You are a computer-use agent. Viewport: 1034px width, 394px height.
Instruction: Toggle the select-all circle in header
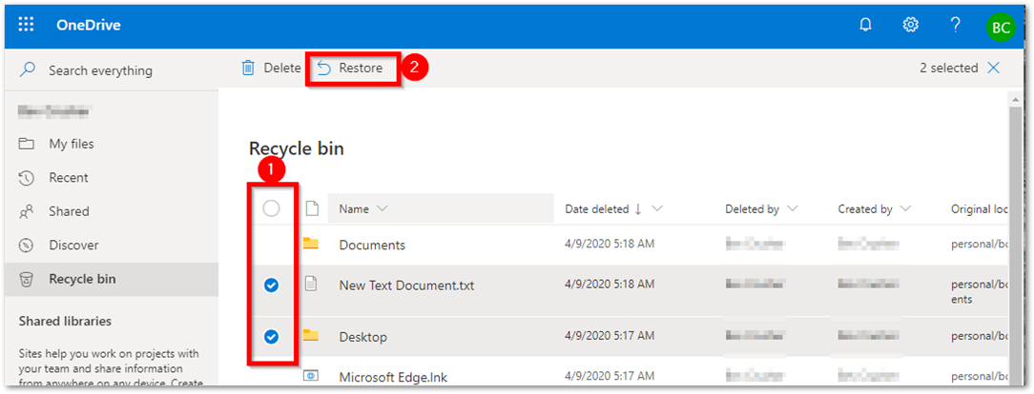(x=271, y=208)
